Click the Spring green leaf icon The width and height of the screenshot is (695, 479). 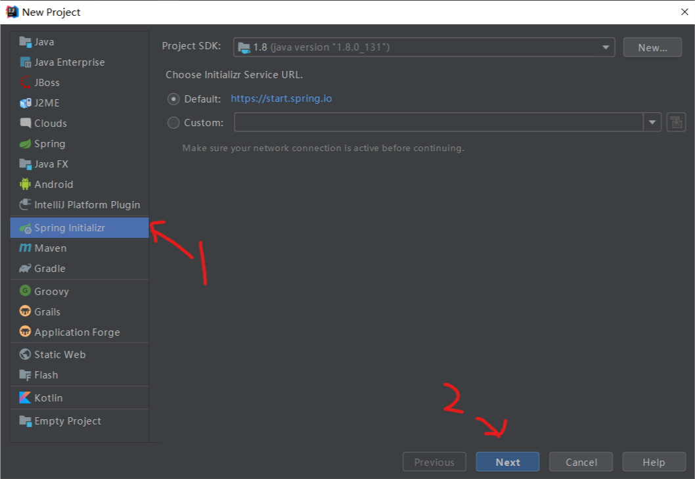[x=25, y=144]
